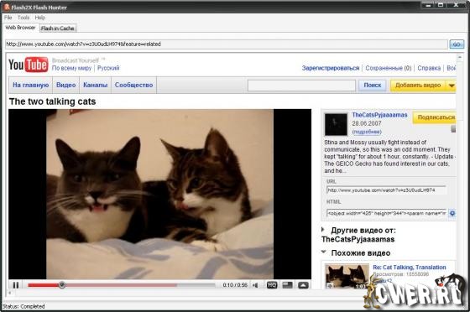
Task: Mute the video player volume icon
Action: click(255, 285)
